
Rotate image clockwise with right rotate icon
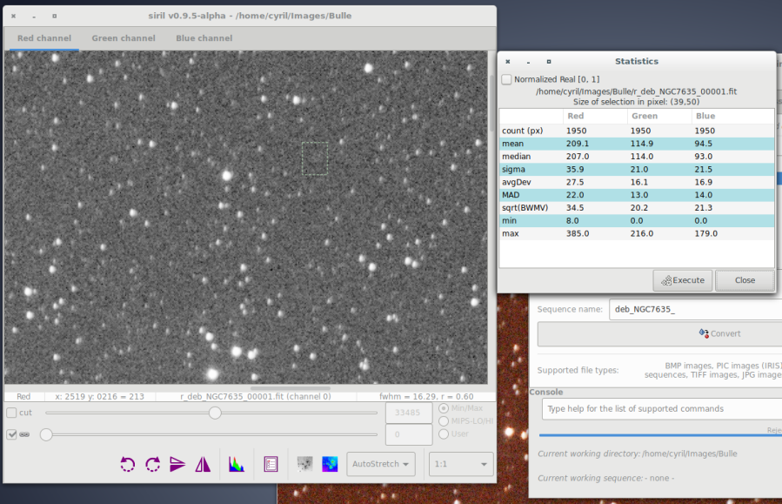[153, 464]
